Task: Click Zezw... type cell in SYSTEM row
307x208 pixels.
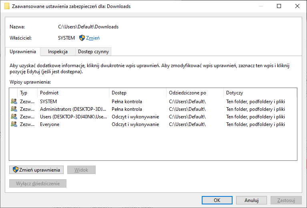Action: click(x=27, y=102)
